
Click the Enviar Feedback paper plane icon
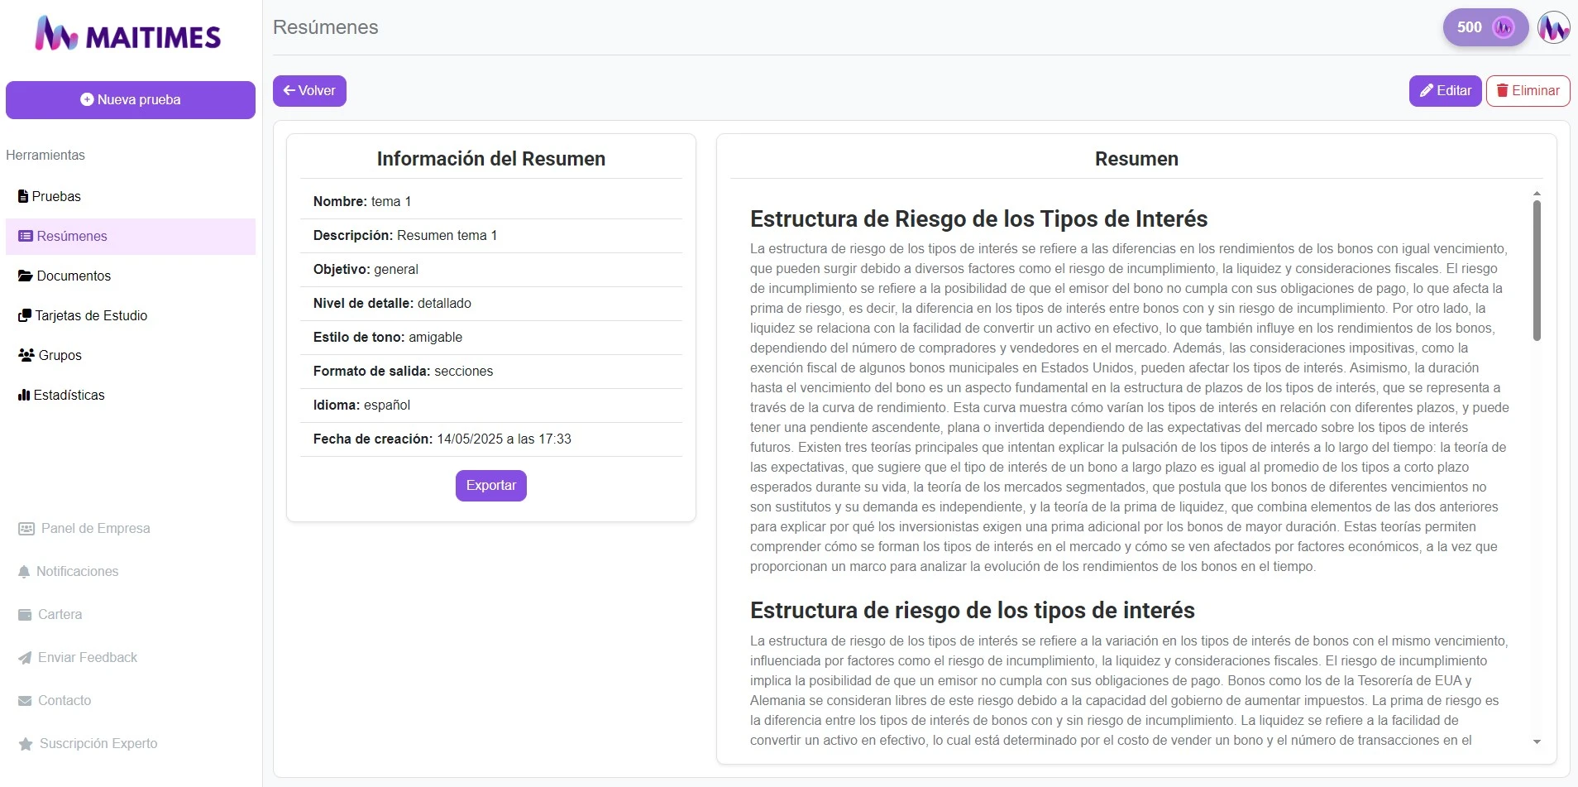click(x=23, y=657)
